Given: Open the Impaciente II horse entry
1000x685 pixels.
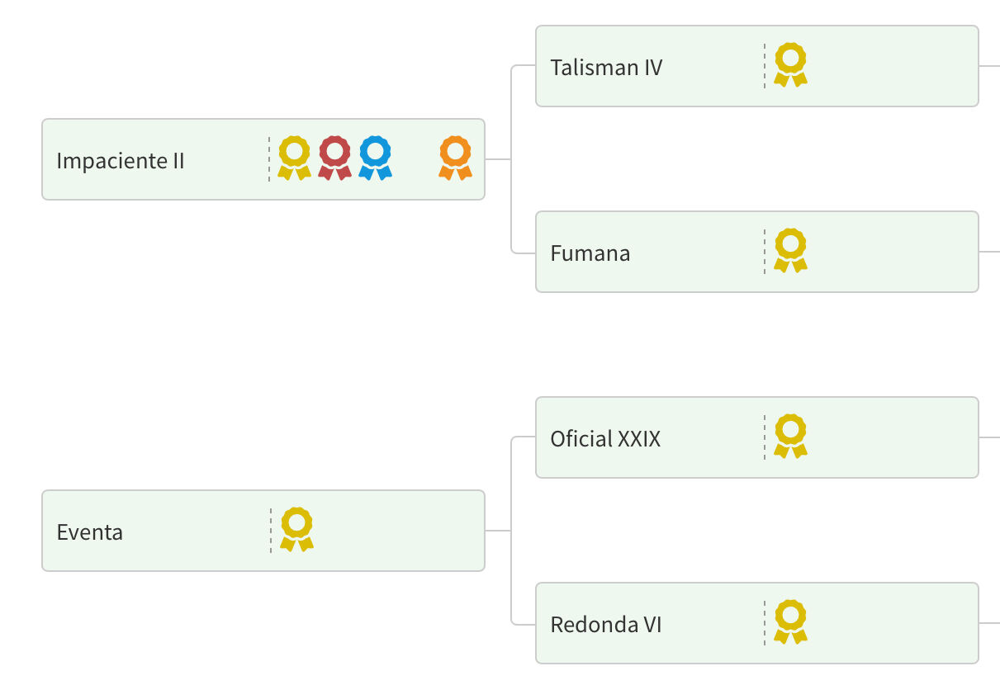Looking at the screenshot, I should (x=121, y=161).
